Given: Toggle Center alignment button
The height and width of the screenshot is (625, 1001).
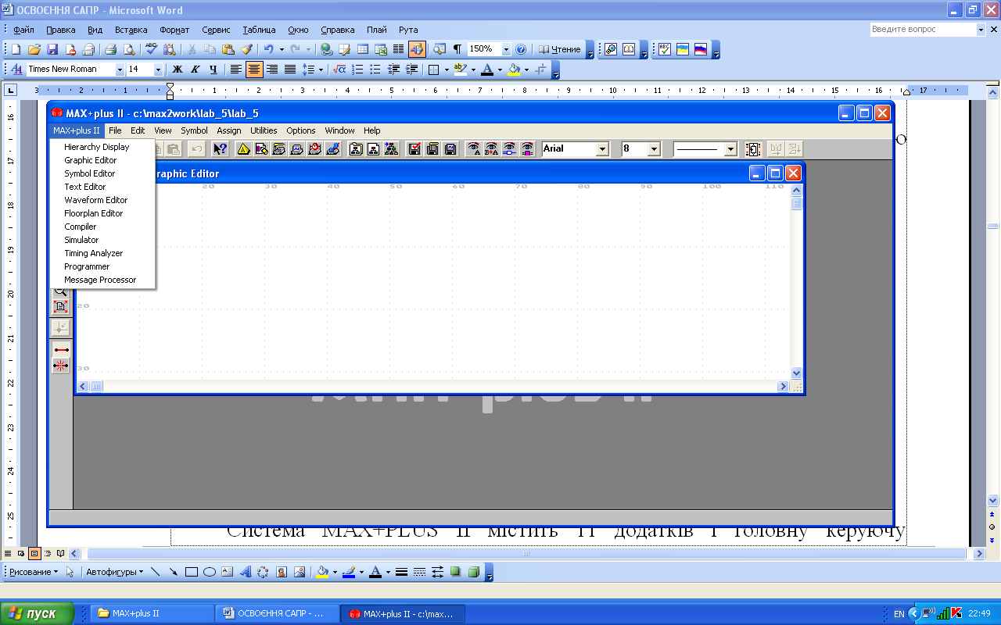Looking at the screenshot, I should click(254, 70).
